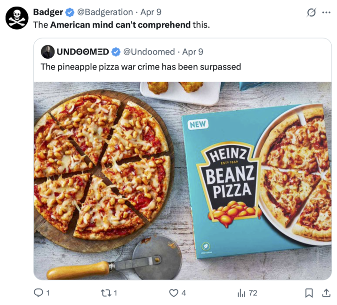Screen dimensions: 337x305
Task: Click the 'American mind can't comprehend' text
Action: [120, 24]
